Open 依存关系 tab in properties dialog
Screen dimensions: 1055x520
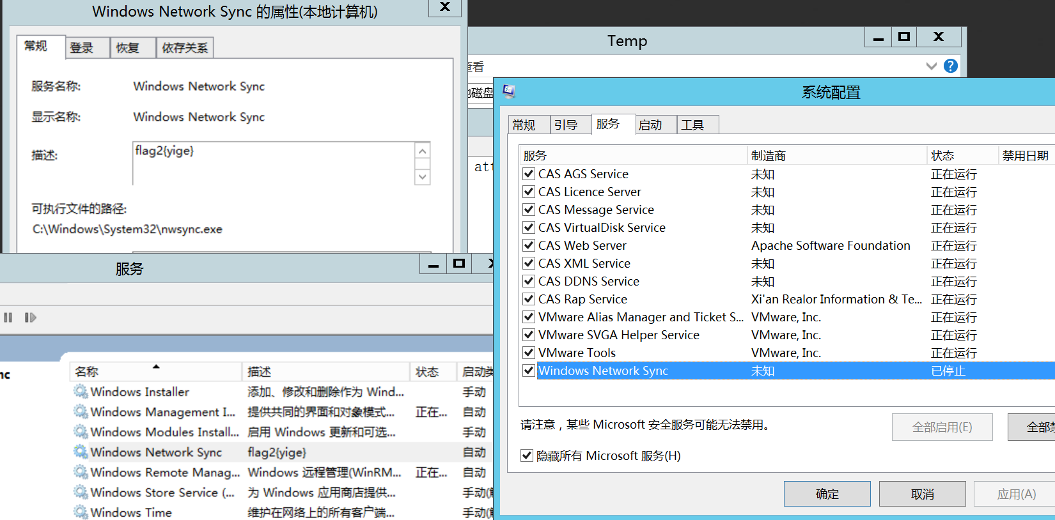[185, 48]
